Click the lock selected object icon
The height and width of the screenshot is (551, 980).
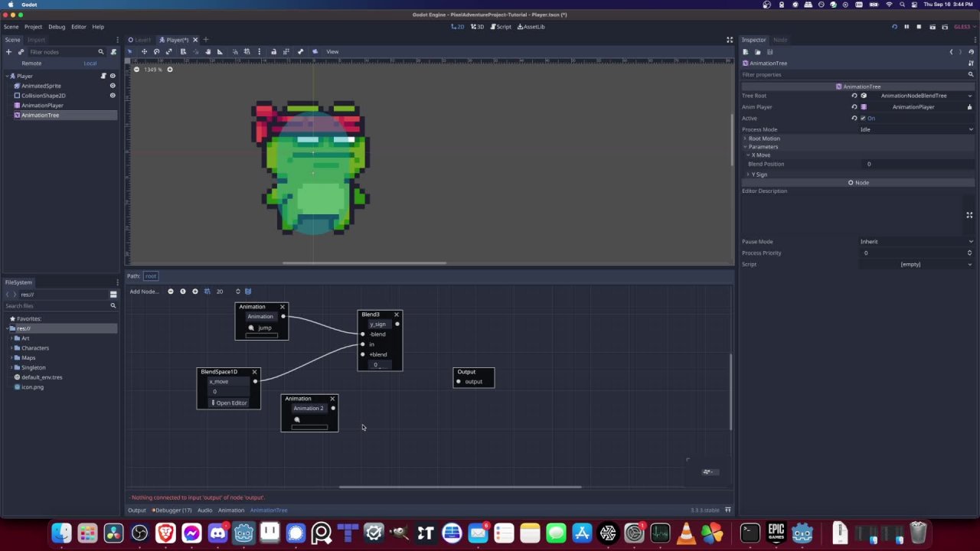(273, 51)
